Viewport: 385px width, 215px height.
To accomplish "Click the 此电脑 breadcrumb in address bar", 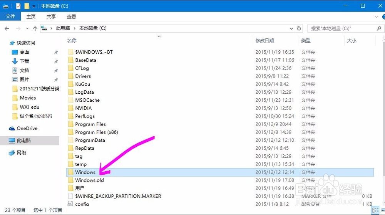I will 63,28.
